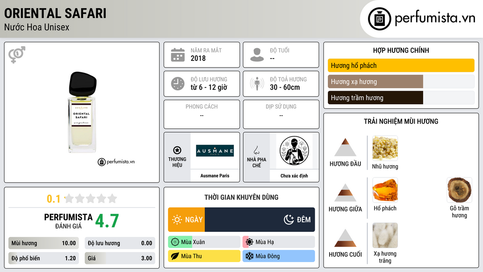
Task: Click the moon icon in Đêm bar
Action: click(x=289, y=220)
